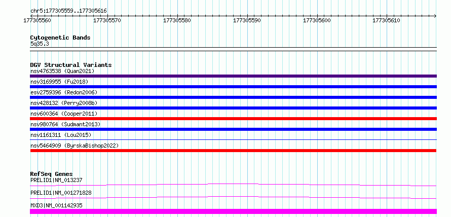
Task: Click the pink intron line of PRELID1|NM_013237
Action: (x=233, y=185)
